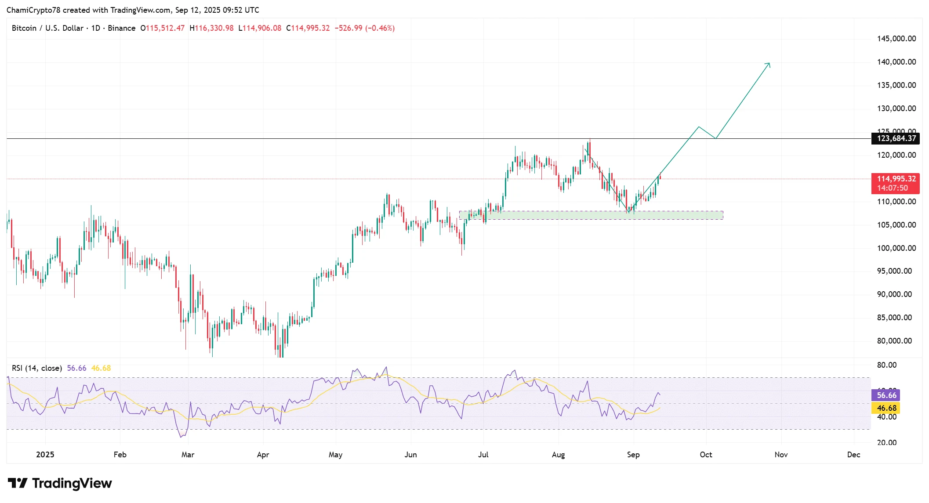Click the current price label 114,995.32
Screen dimensions: 929x503
click(x=896, y=179)
